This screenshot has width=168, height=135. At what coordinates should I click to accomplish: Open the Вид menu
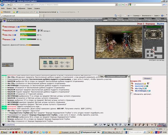tap(15, 8)
